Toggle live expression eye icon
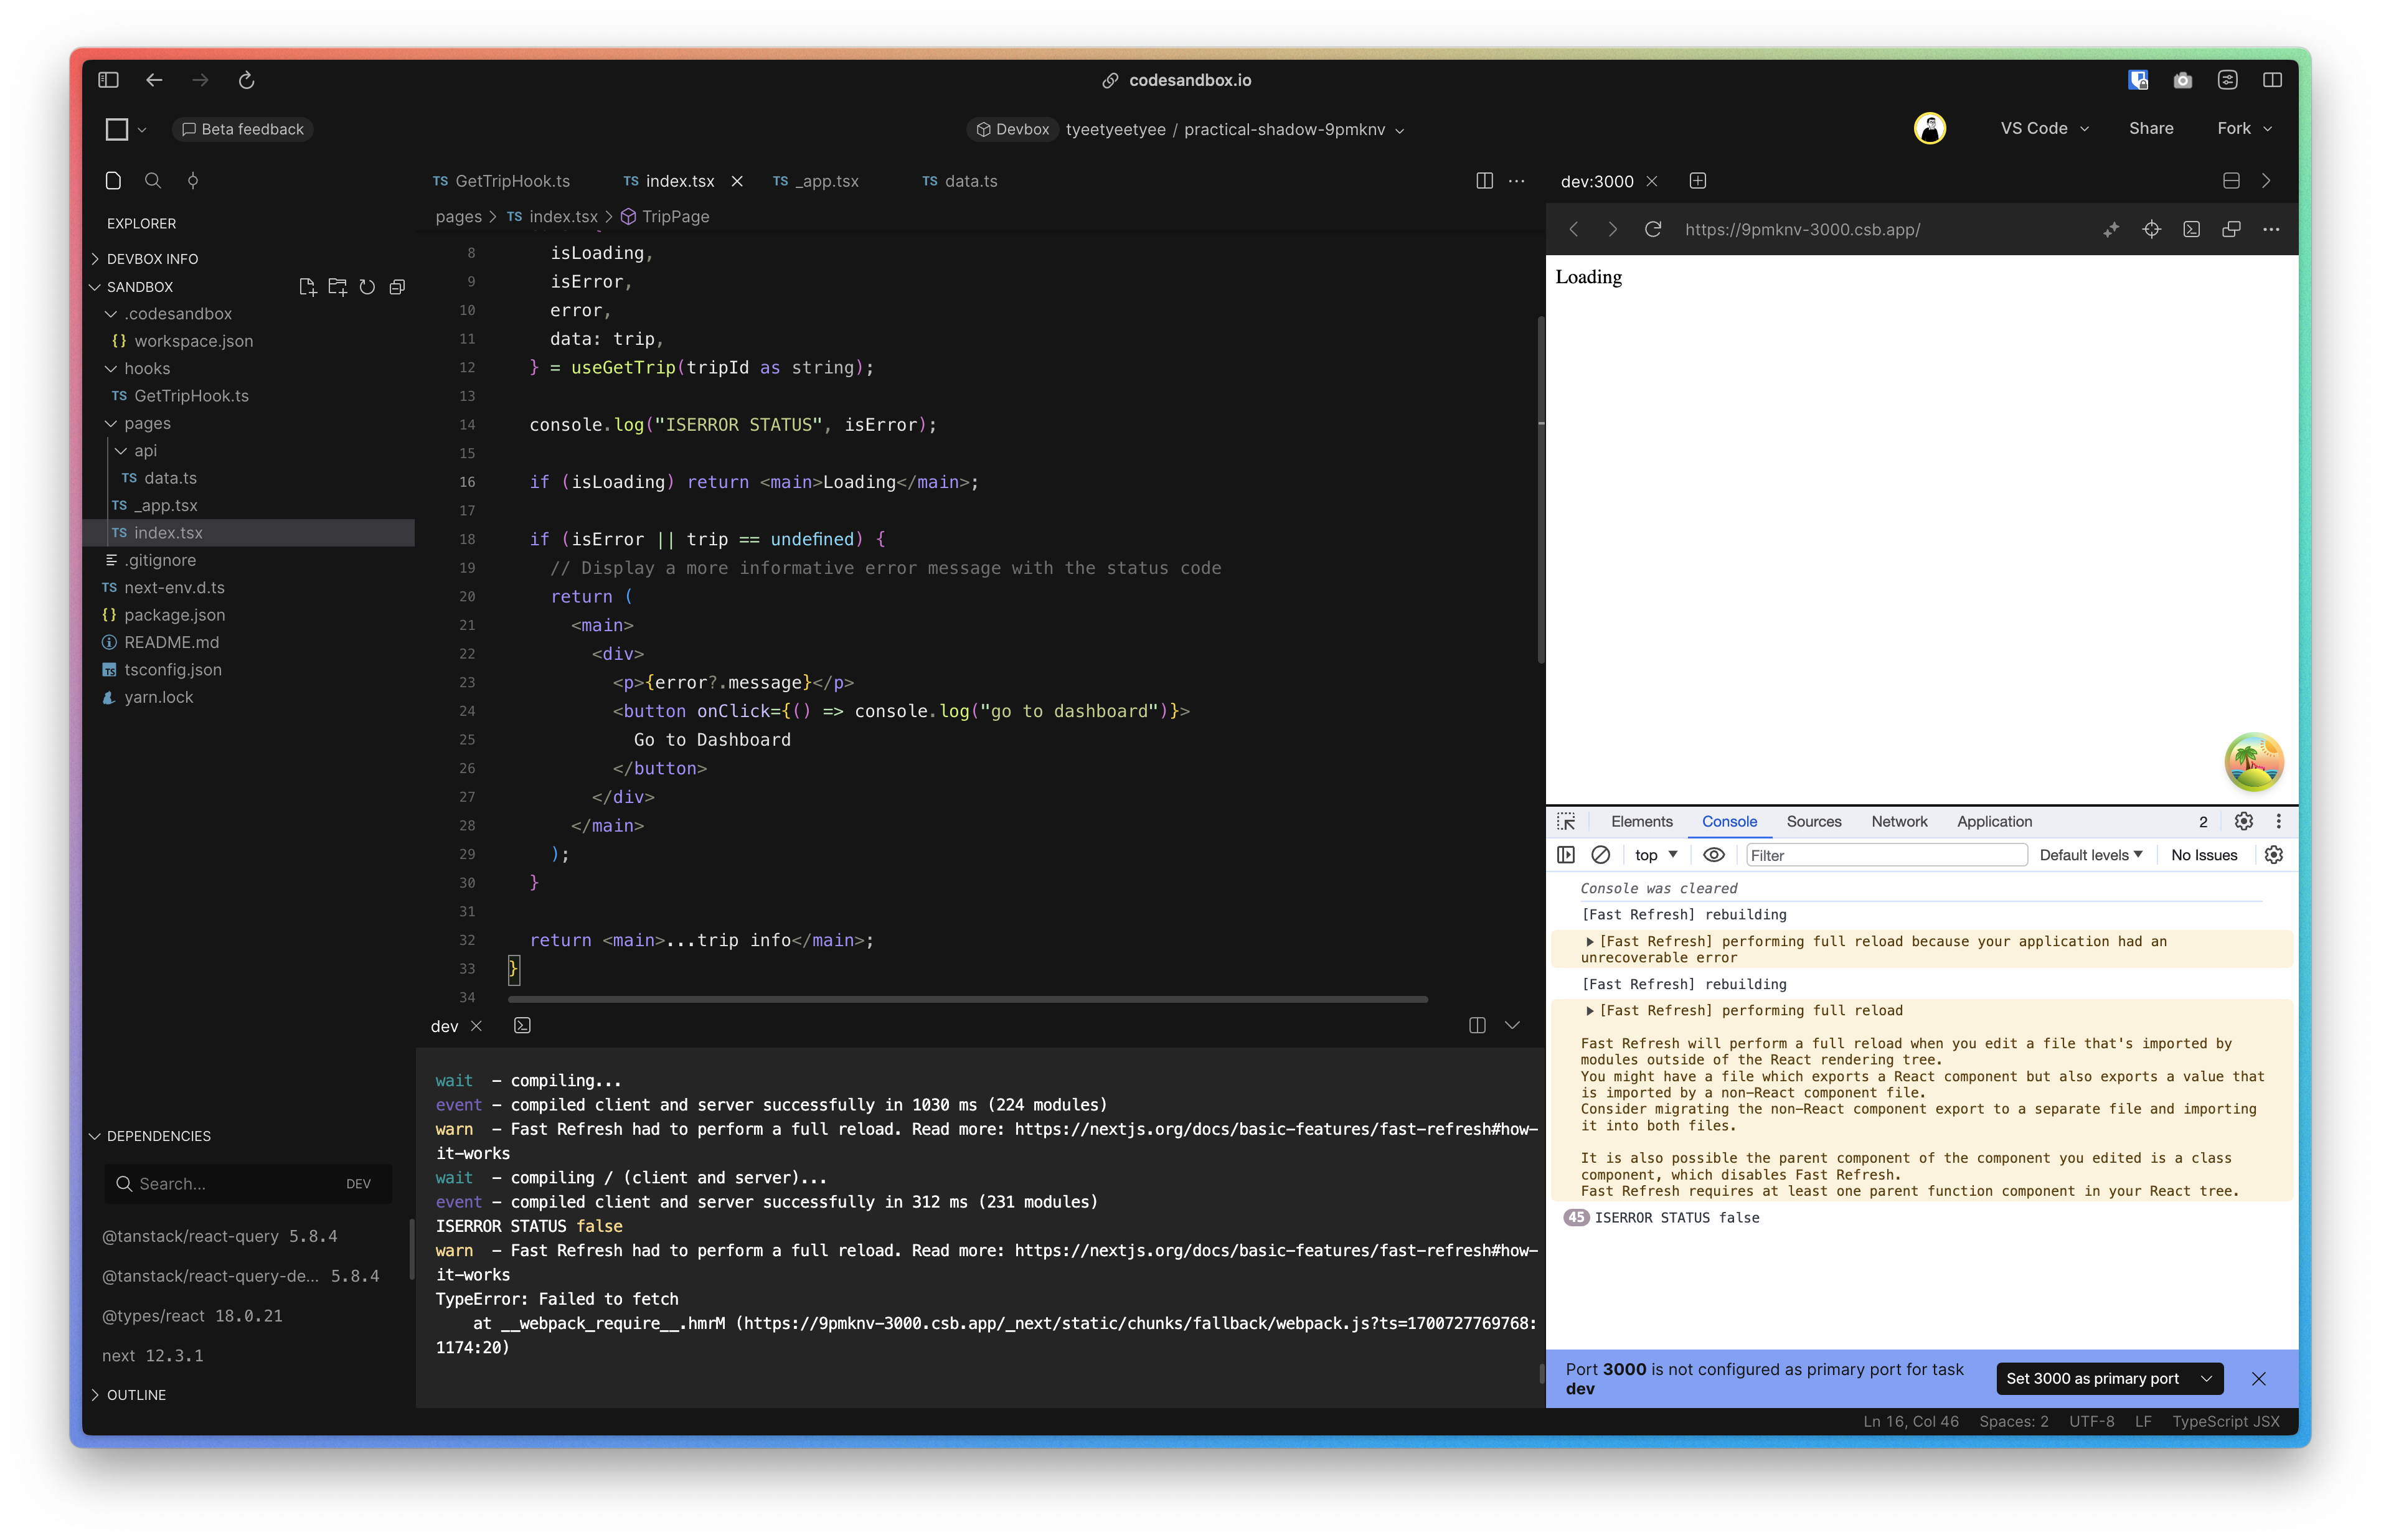Screen dimensions: 2381x1540 click(1714, 855)
